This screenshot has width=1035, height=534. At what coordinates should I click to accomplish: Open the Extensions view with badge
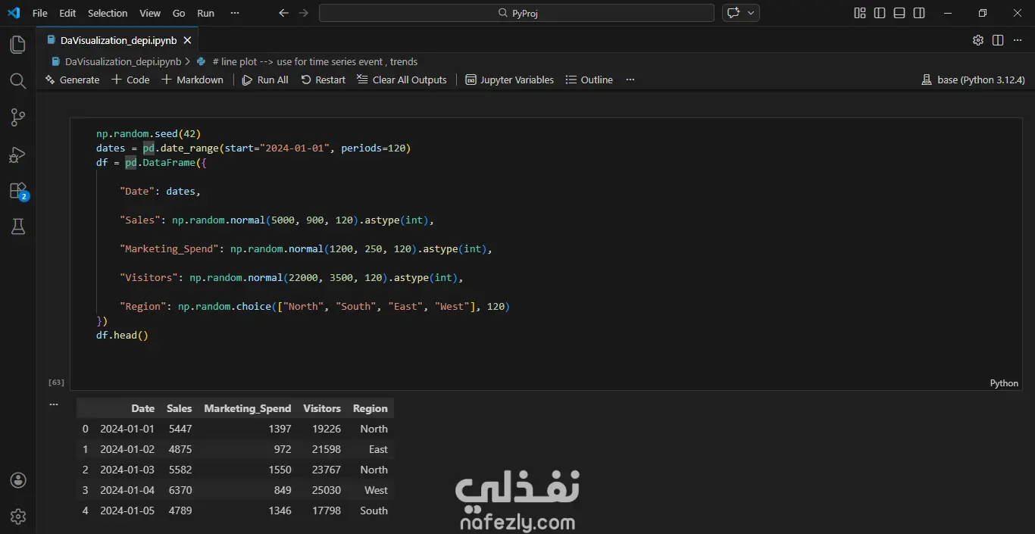(18, 191)
